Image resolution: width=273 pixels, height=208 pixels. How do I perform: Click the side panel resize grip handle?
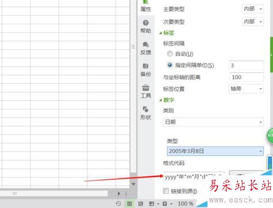[133, 47]
